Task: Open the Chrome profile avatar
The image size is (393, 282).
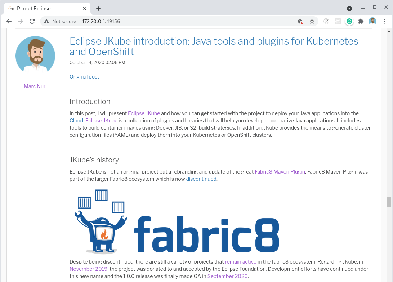Action: [372, 21]
